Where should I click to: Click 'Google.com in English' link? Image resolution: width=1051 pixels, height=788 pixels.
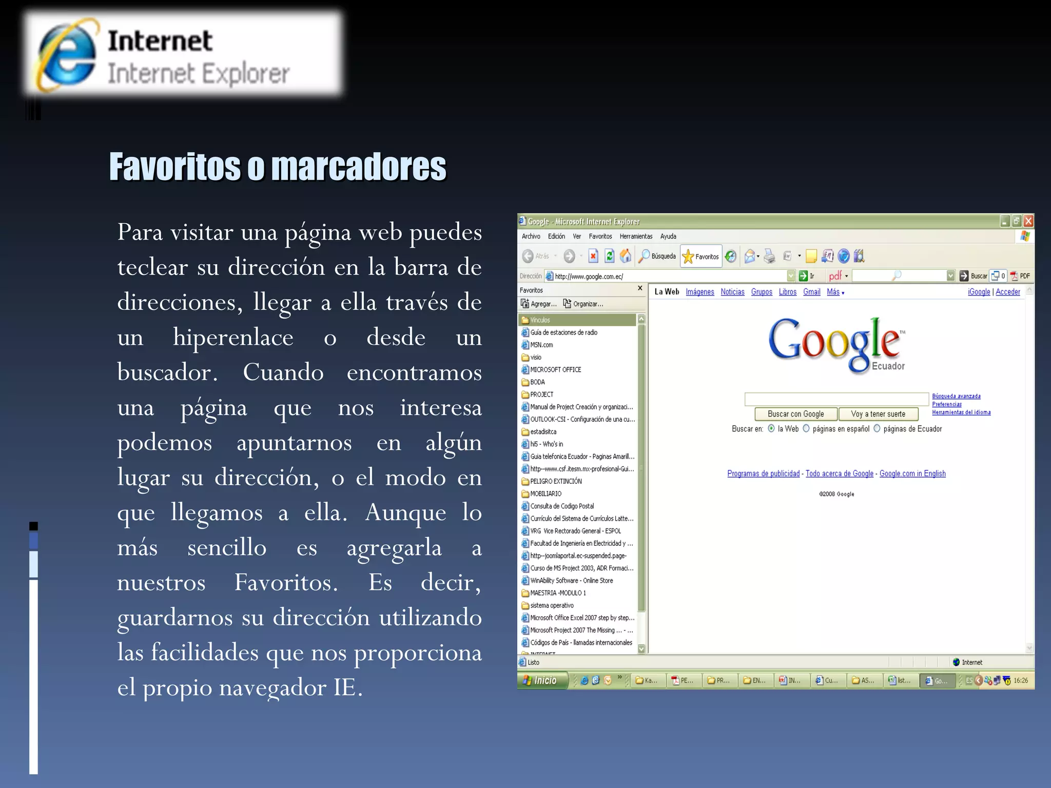pos(912,474)
